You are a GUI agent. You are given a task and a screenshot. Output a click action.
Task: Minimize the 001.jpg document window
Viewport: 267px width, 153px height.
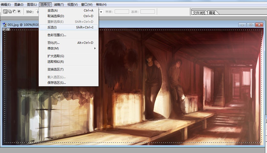pos(242,25)
